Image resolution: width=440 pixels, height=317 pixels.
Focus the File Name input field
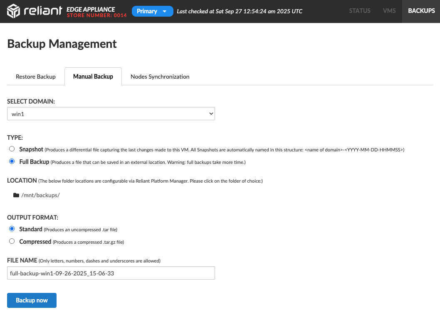coord(111,273)
